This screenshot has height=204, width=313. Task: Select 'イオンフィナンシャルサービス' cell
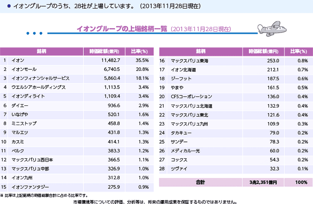coord(40,78)
